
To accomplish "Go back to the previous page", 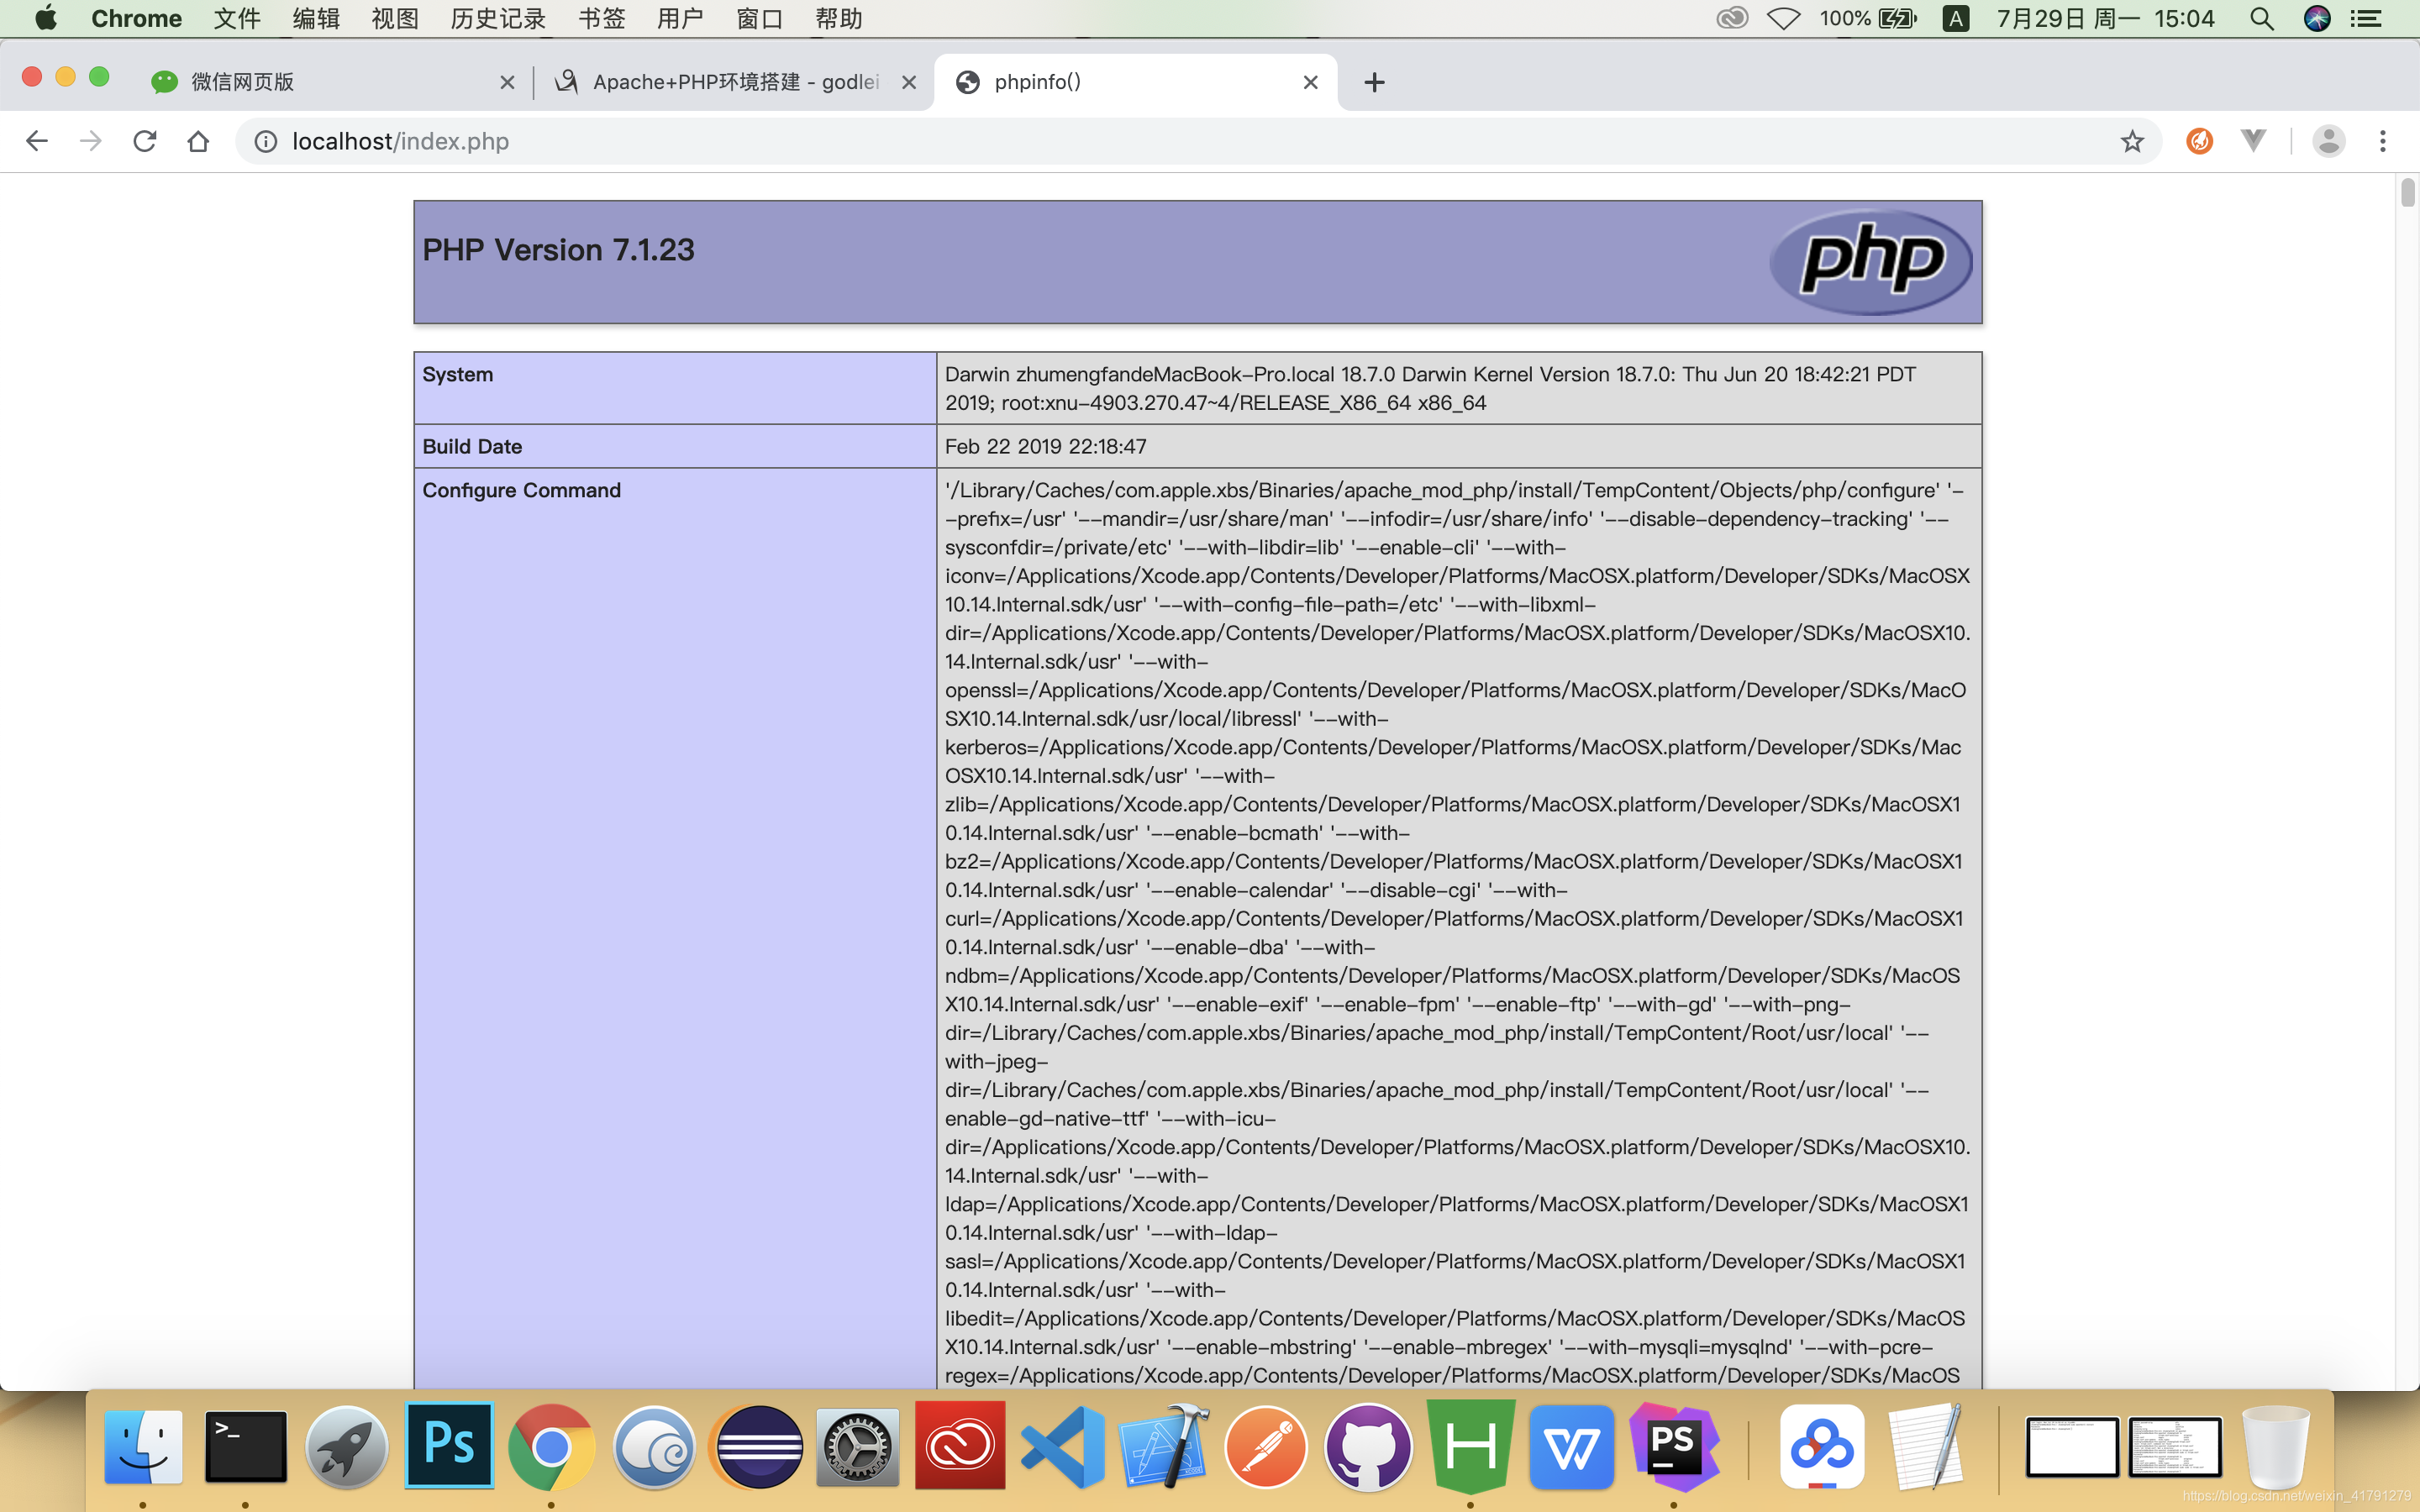I will [37, 141].
